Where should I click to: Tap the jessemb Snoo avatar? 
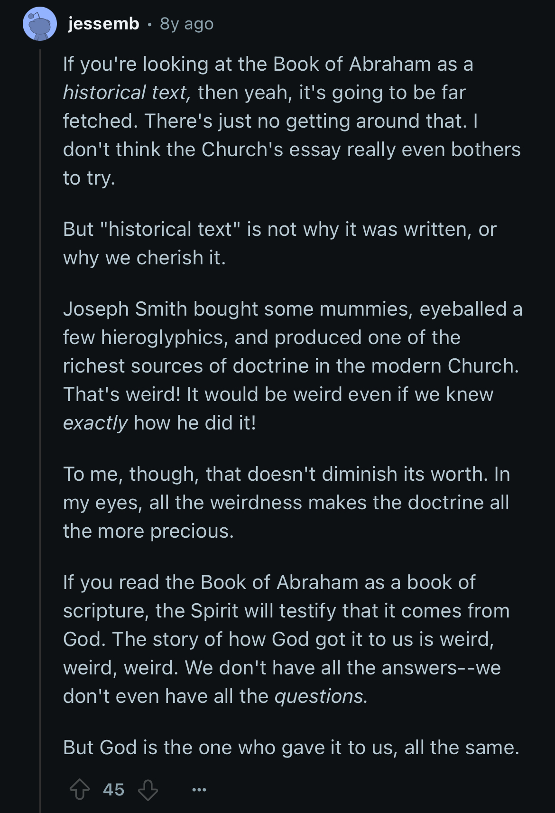click(x=40, y=24)
